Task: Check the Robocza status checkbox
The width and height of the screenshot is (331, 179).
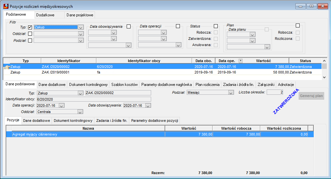Action: point(216,32)
